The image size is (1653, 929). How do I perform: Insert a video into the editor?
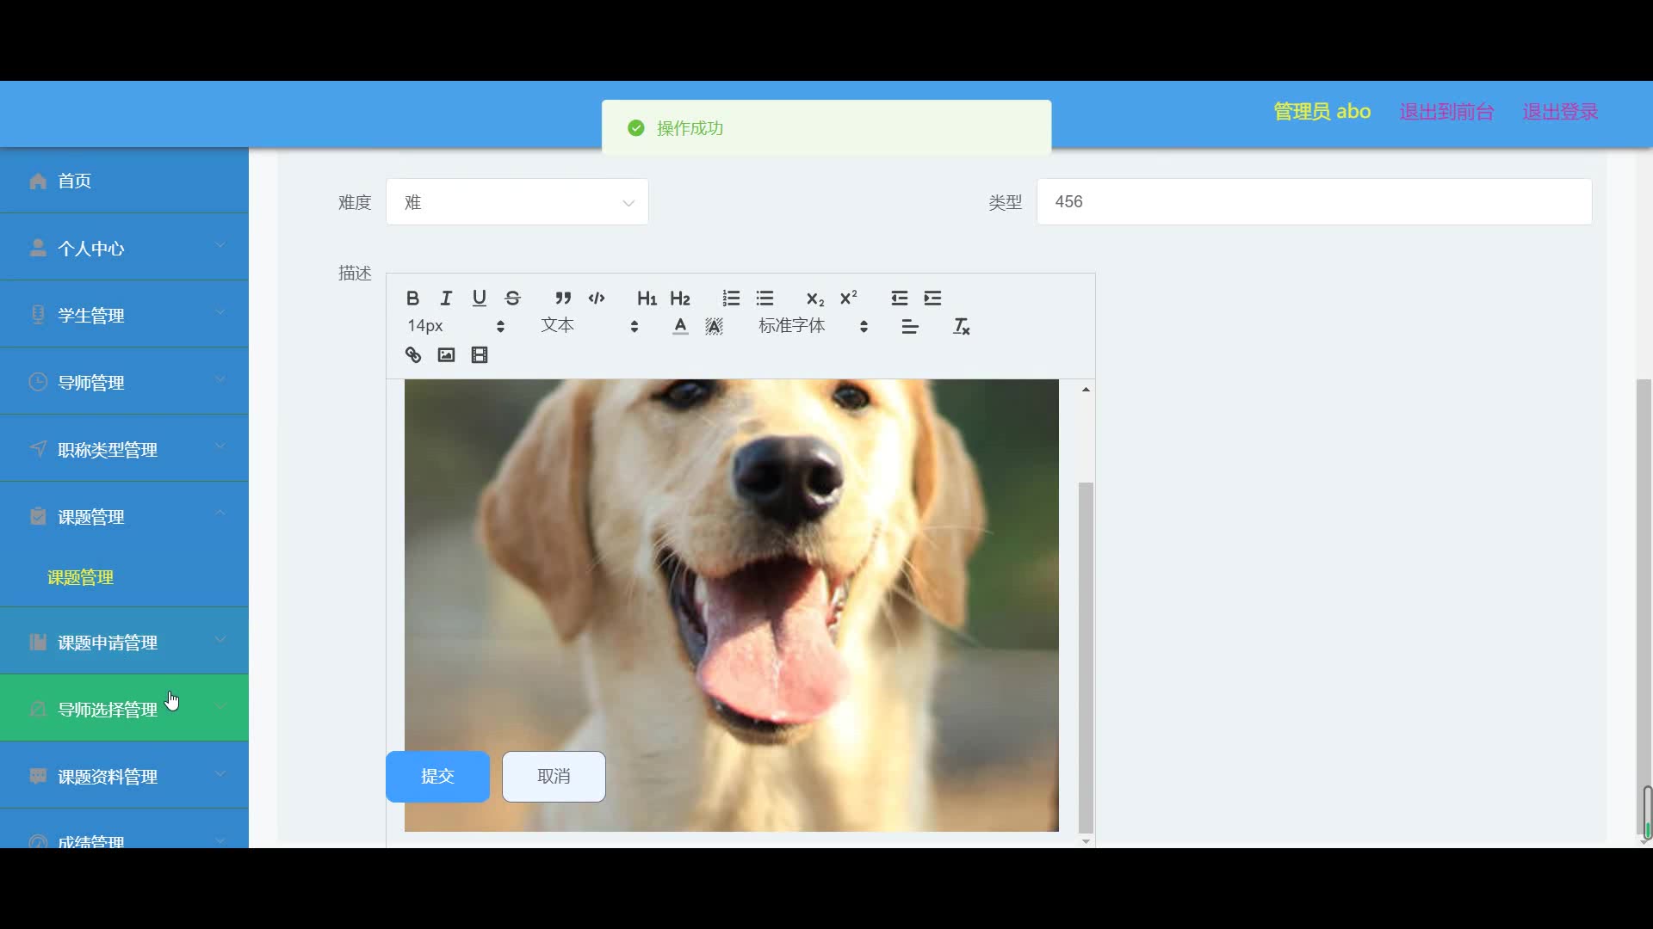(480, 355)
